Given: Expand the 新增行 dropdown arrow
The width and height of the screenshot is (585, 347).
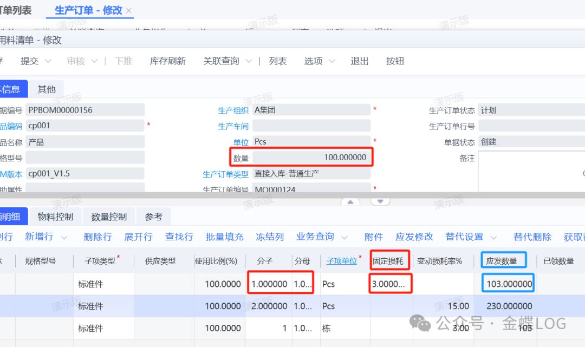Looking at the screenshot, I should pos(65,237).
